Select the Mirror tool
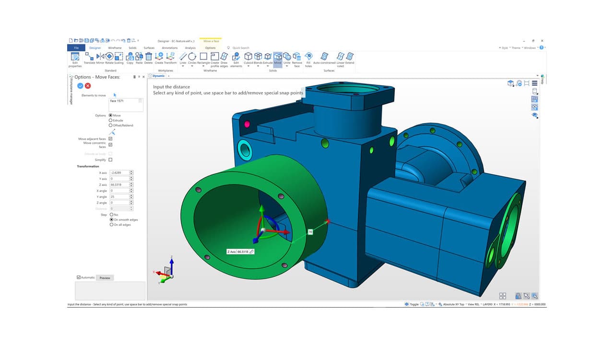614x345 pixels. coord(100,57)
